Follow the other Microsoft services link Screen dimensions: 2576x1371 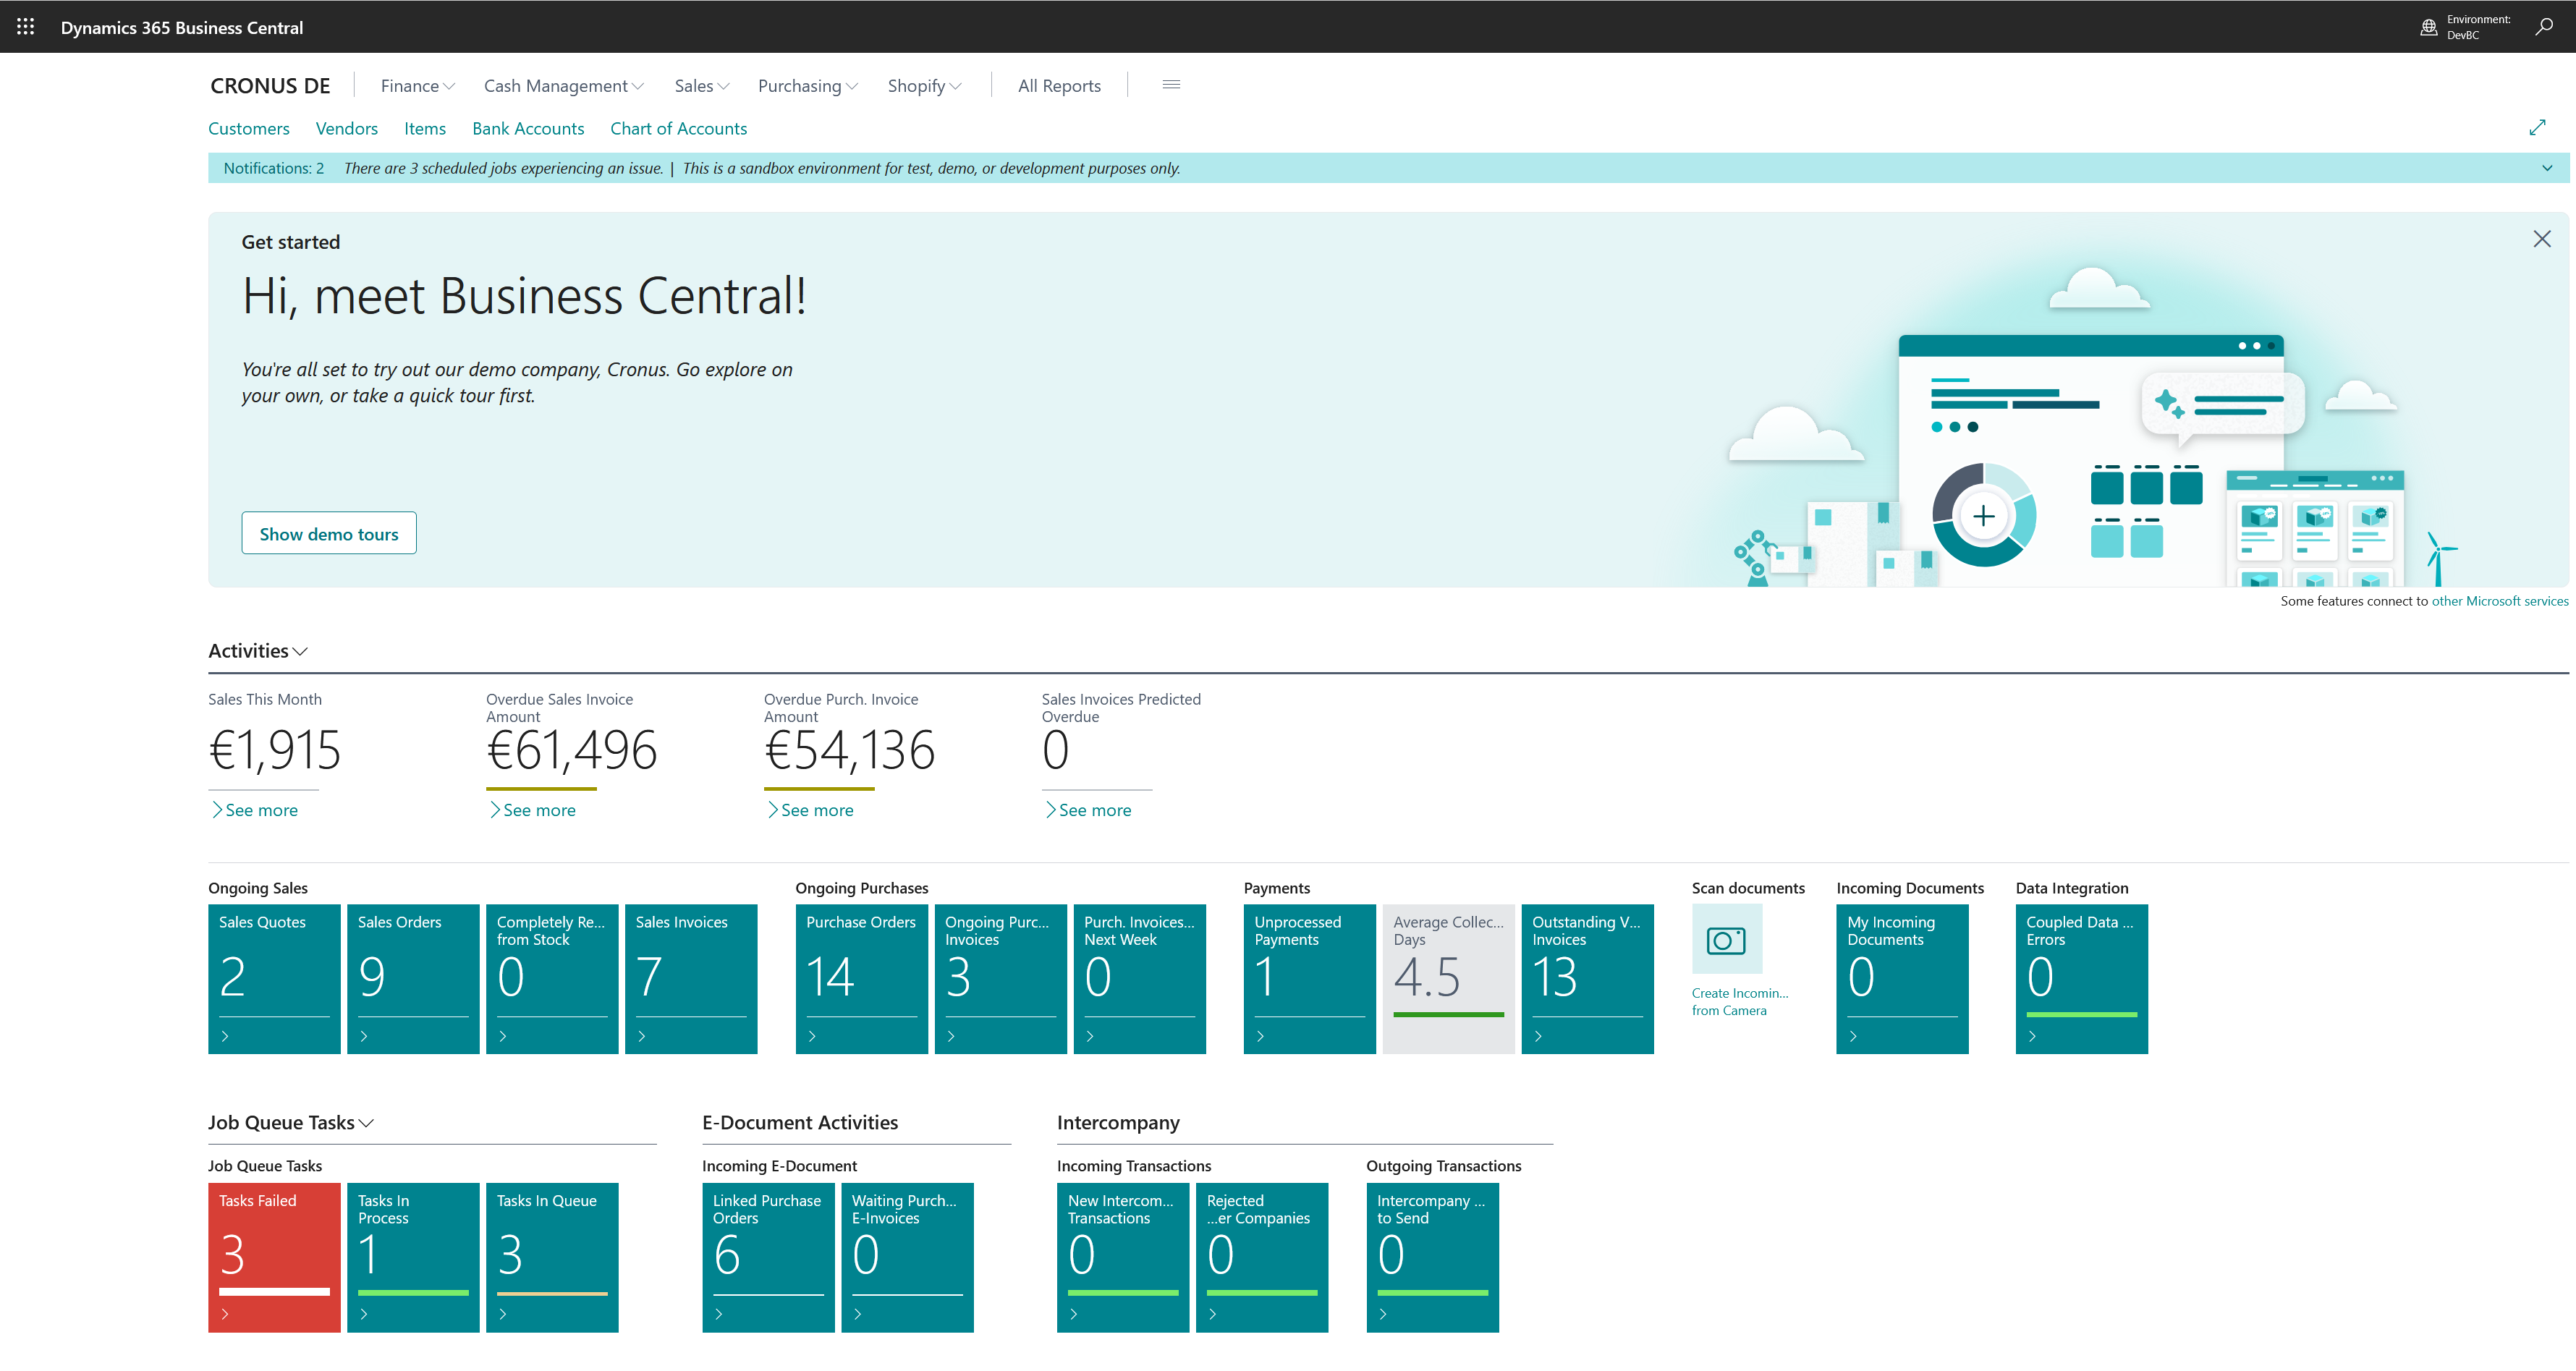[x=2499, y=601]
